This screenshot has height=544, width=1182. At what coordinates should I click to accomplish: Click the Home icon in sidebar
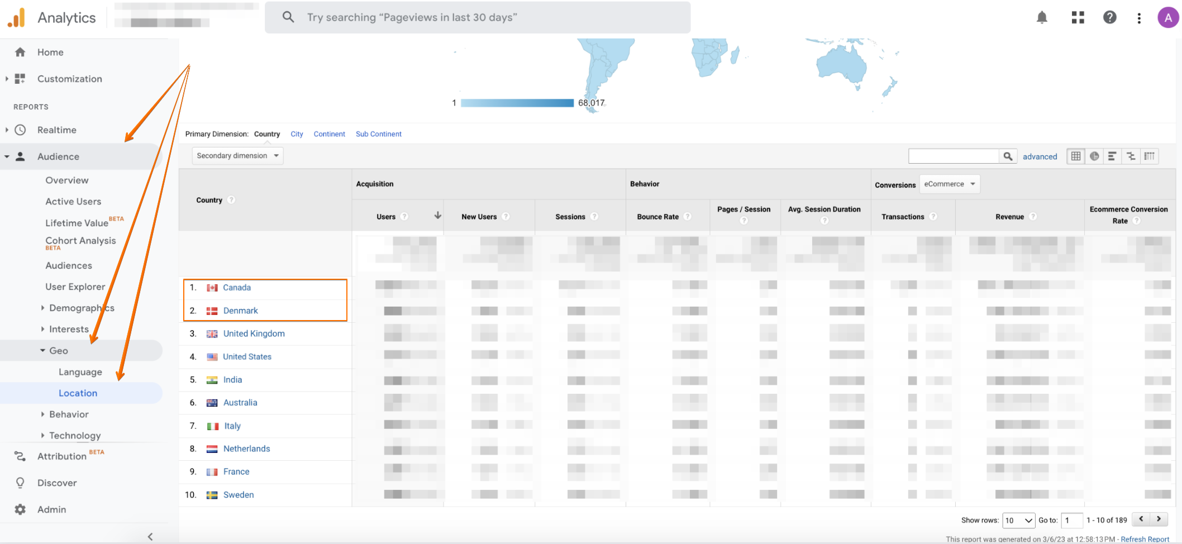coord(20,52)
